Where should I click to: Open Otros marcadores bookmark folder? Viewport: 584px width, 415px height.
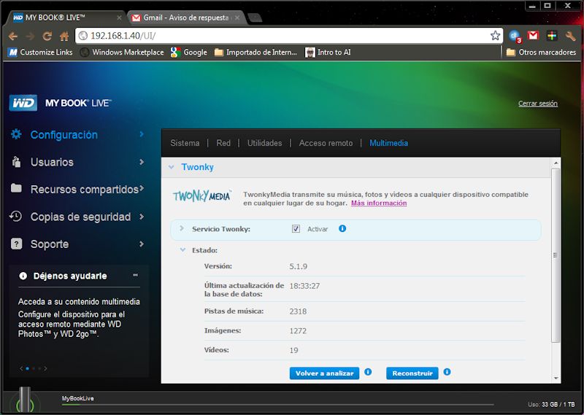tap(541, 52)
